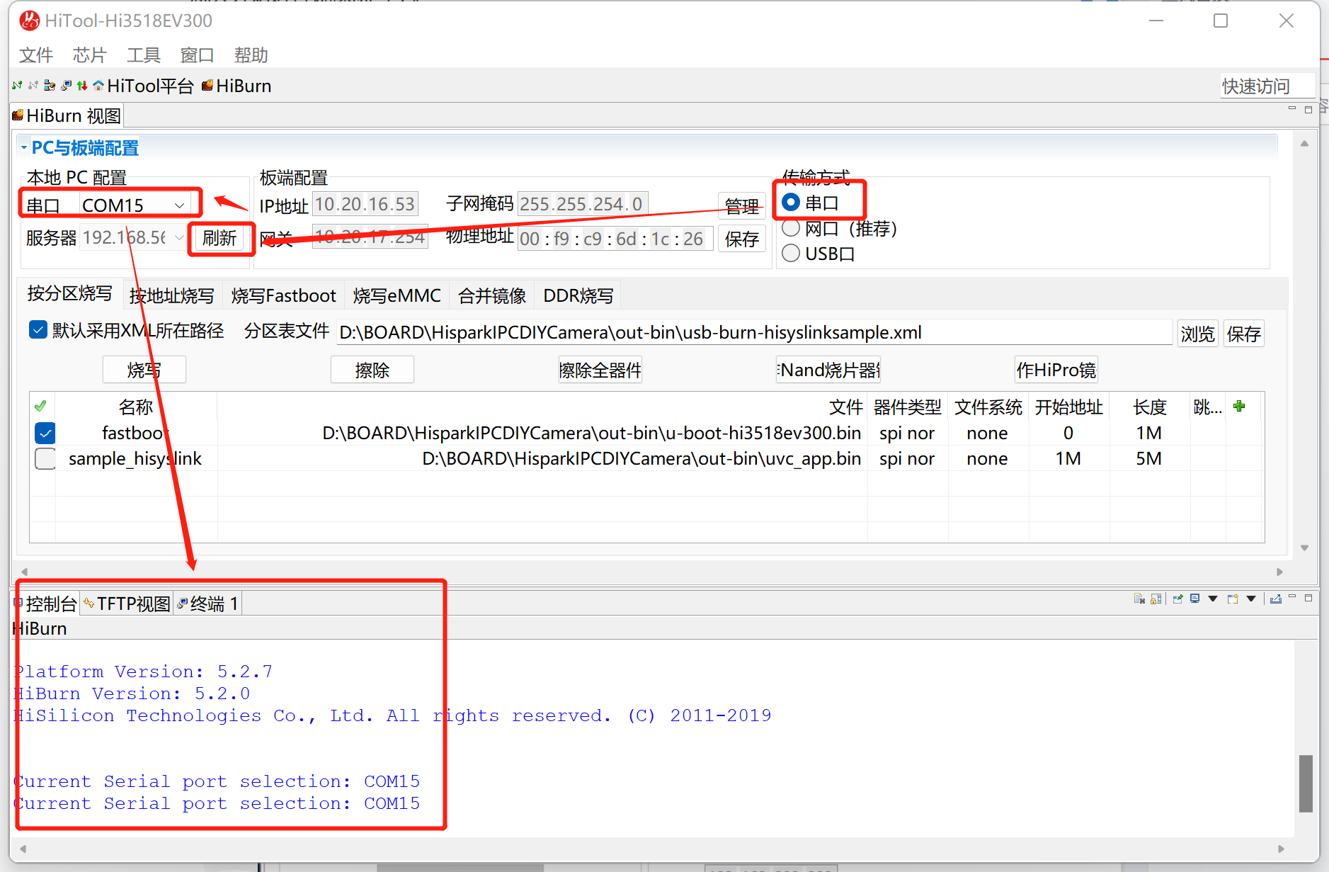This screenshot has height=872, width=1329.
Task: Switch to DDR烧写 tab
Action: point(578,295)
